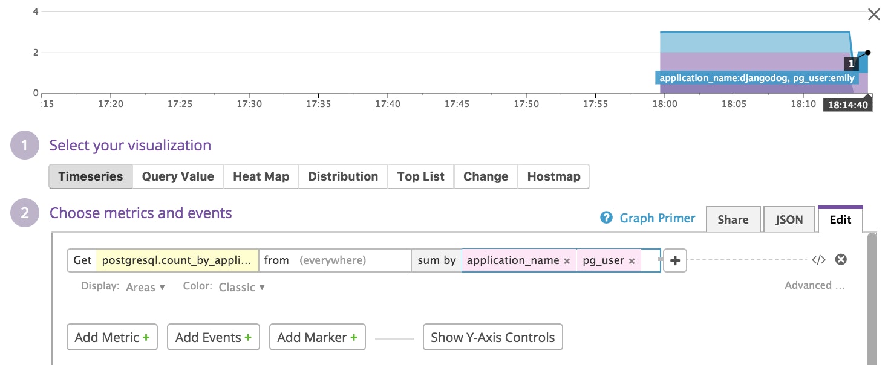Remove the query with the circled X icon

[841, 260]
